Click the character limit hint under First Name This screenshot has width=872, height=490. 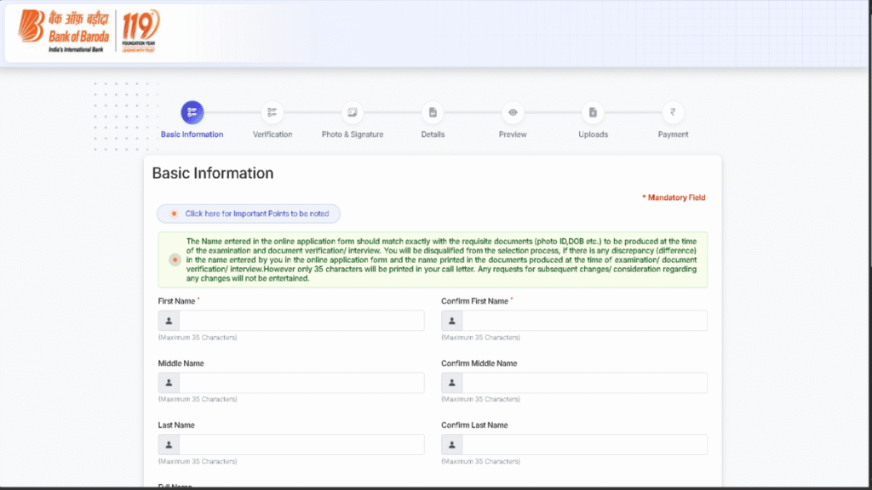[x=198, y=337]
